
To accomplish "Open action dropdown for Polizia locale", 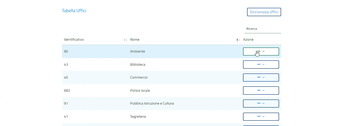I will pyautogui.click(x=261, y=90).
